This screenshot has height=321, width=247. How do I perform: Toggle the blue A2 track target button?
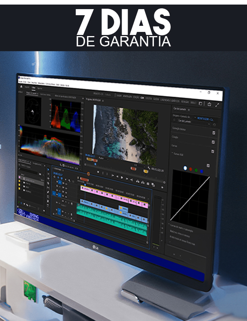[59, 211]
